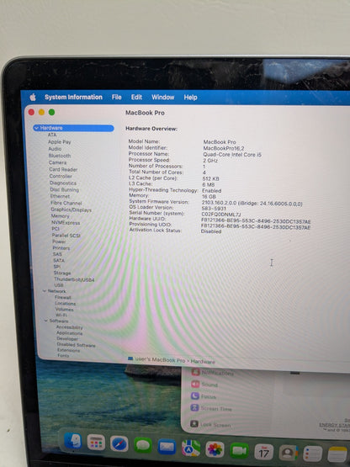
Task: Collapse the Hardware section chevron
Action: [x=36, y=128]
